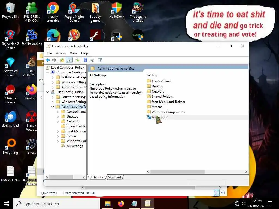This screenshot has width=279, height=209.
Task: Open the Action menu
Action: pos(61,53)
